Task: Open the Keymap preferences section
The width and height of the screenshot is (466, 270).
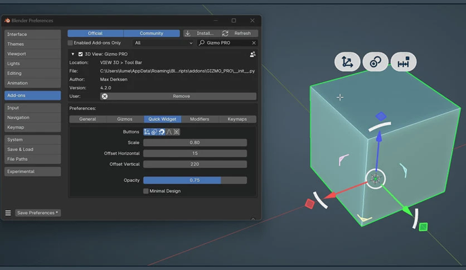Action: [33, 127]
